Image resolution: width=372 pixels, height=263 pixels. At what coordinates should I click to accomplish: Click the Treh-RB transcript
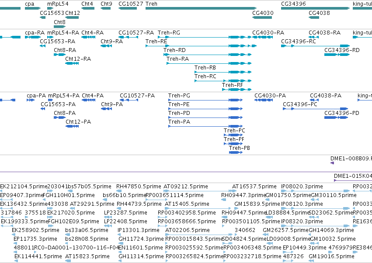[223, 72]
